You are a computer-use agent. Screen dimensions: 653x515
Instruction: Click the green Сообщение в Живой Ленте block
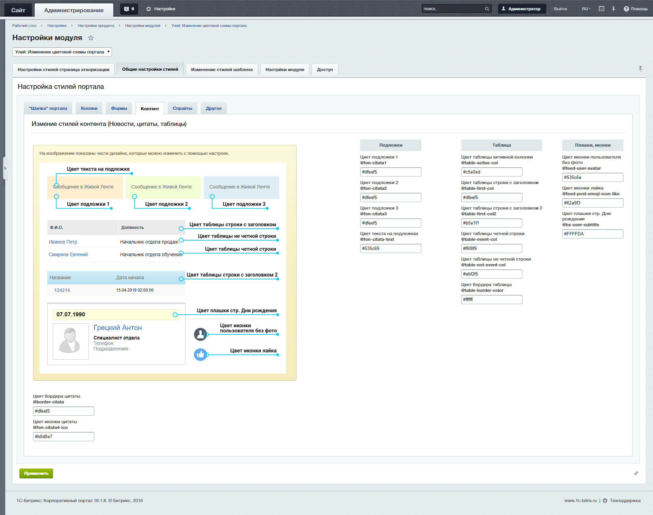click(163, 187)
